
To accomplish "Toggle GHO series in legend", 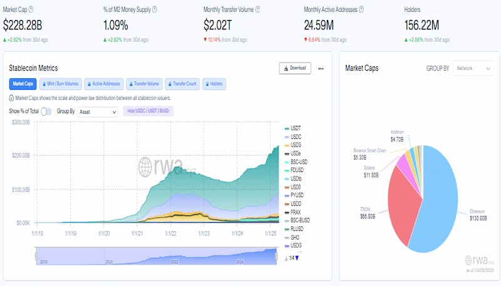I will tap(292, 237).
